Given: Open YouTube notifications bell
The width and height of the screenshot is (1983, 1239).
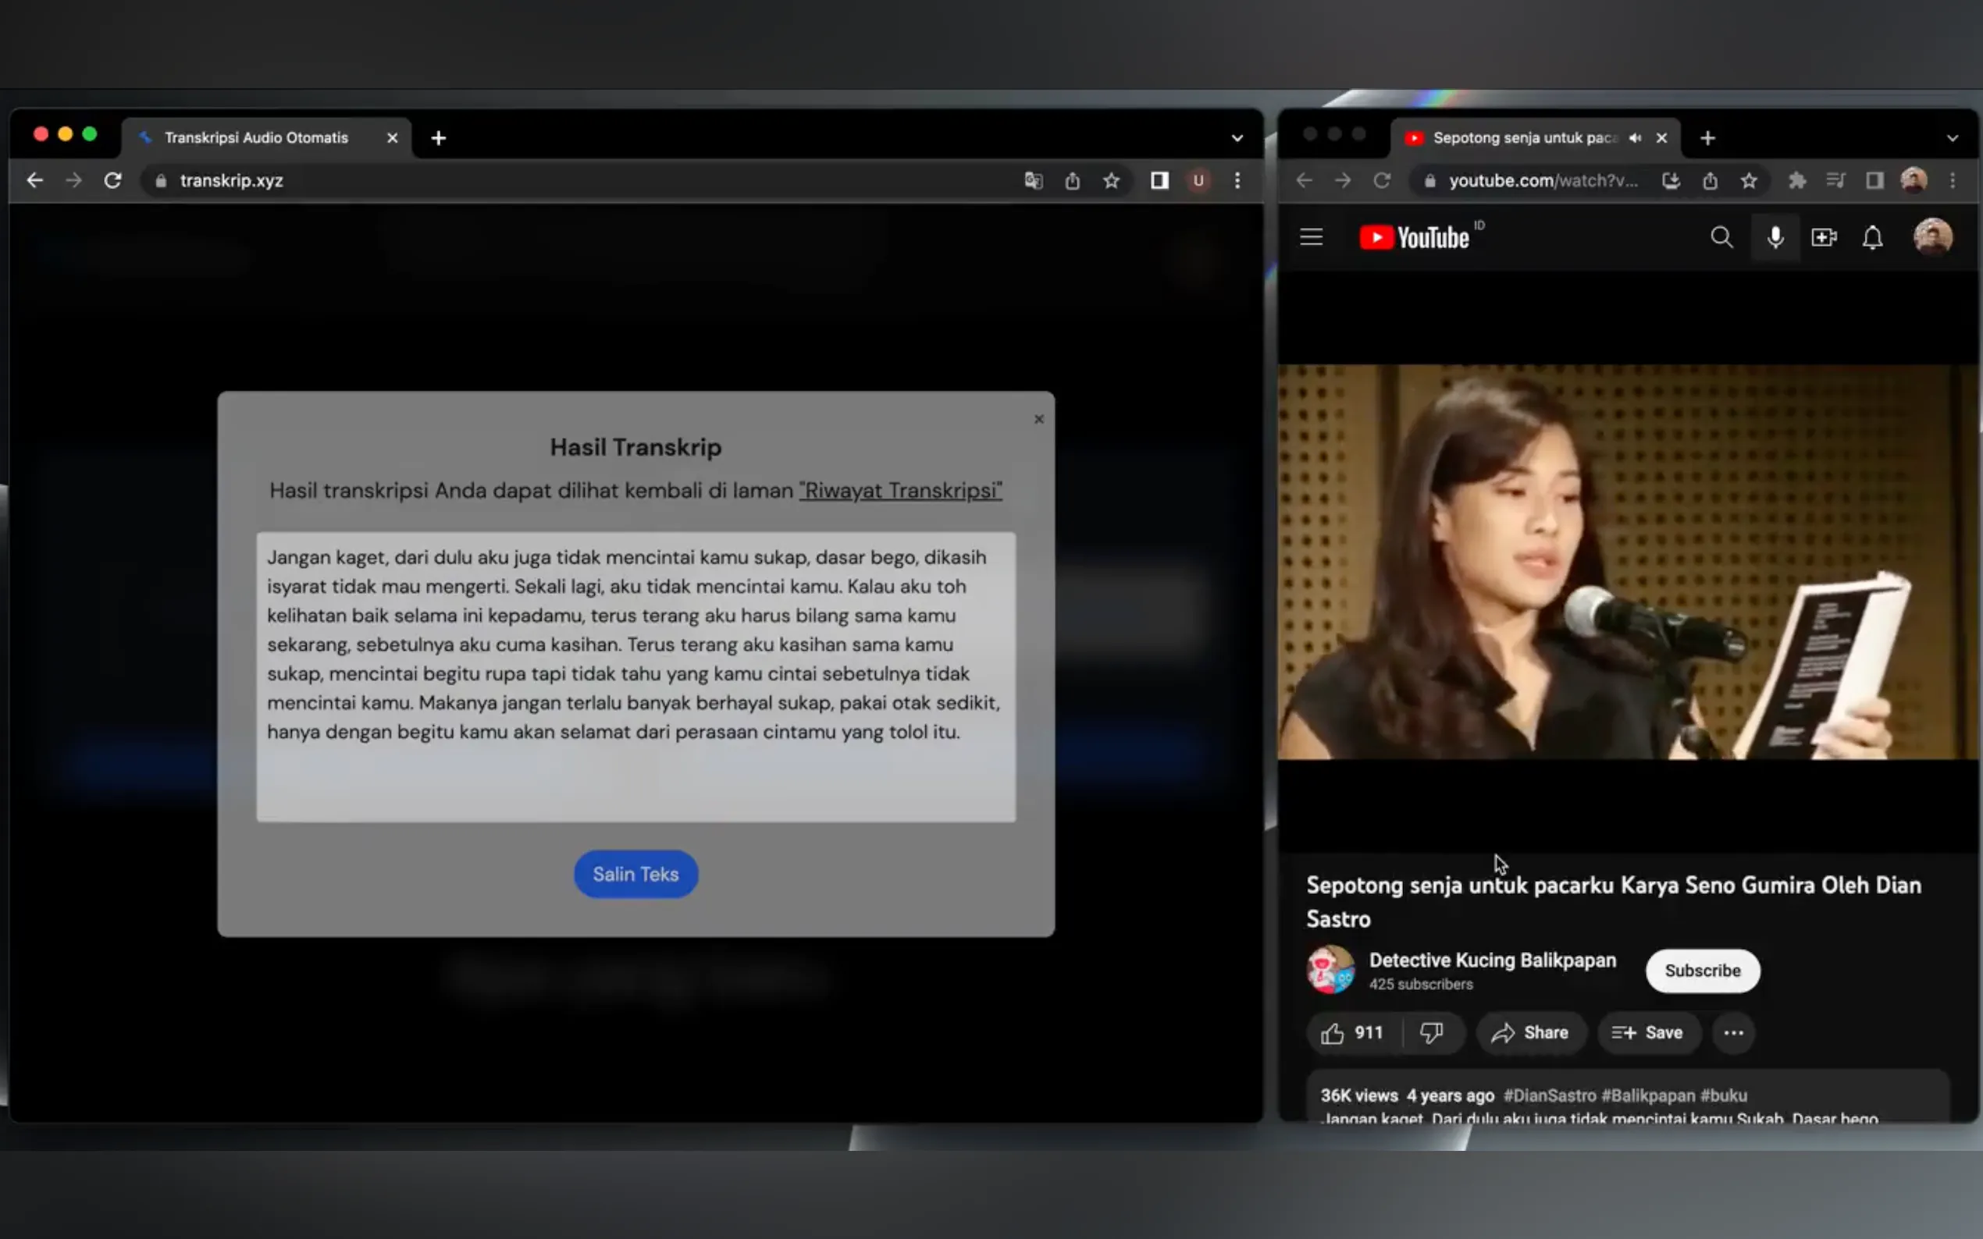Looking at the screenshot, I should click(x=1872, y=238).
